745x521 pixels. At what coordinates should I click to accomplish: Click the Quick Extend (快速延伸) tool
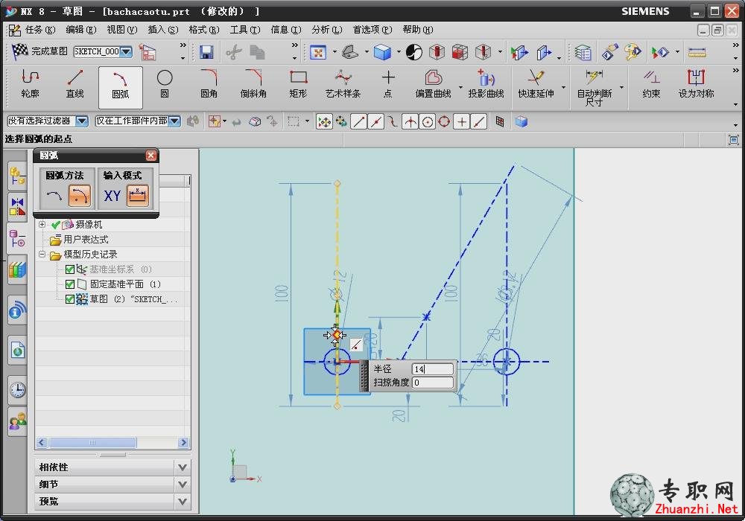tap(536, 84)
